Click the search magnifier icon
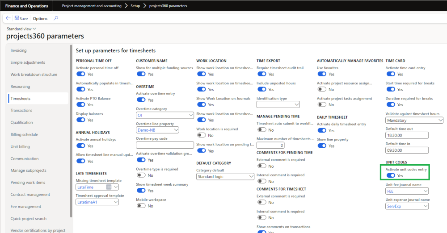The image size is (447, 233). 56,18
